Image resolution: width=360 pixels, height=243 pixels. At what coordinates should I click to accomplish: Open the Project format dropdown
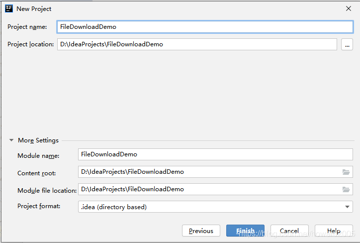[x=347, y=207]
